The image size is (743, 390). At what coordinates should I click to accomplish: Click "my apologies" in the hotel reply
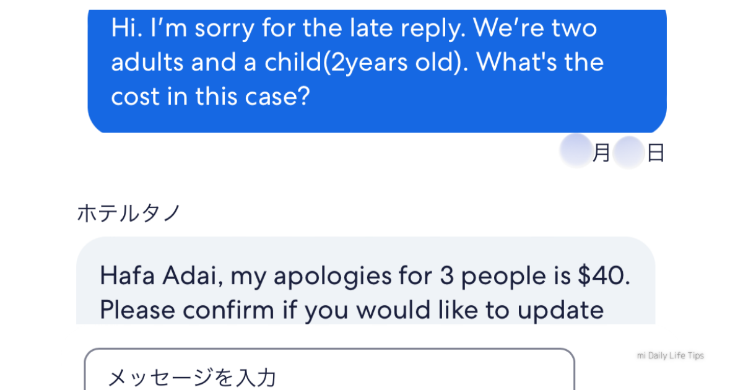coord(302,277)
